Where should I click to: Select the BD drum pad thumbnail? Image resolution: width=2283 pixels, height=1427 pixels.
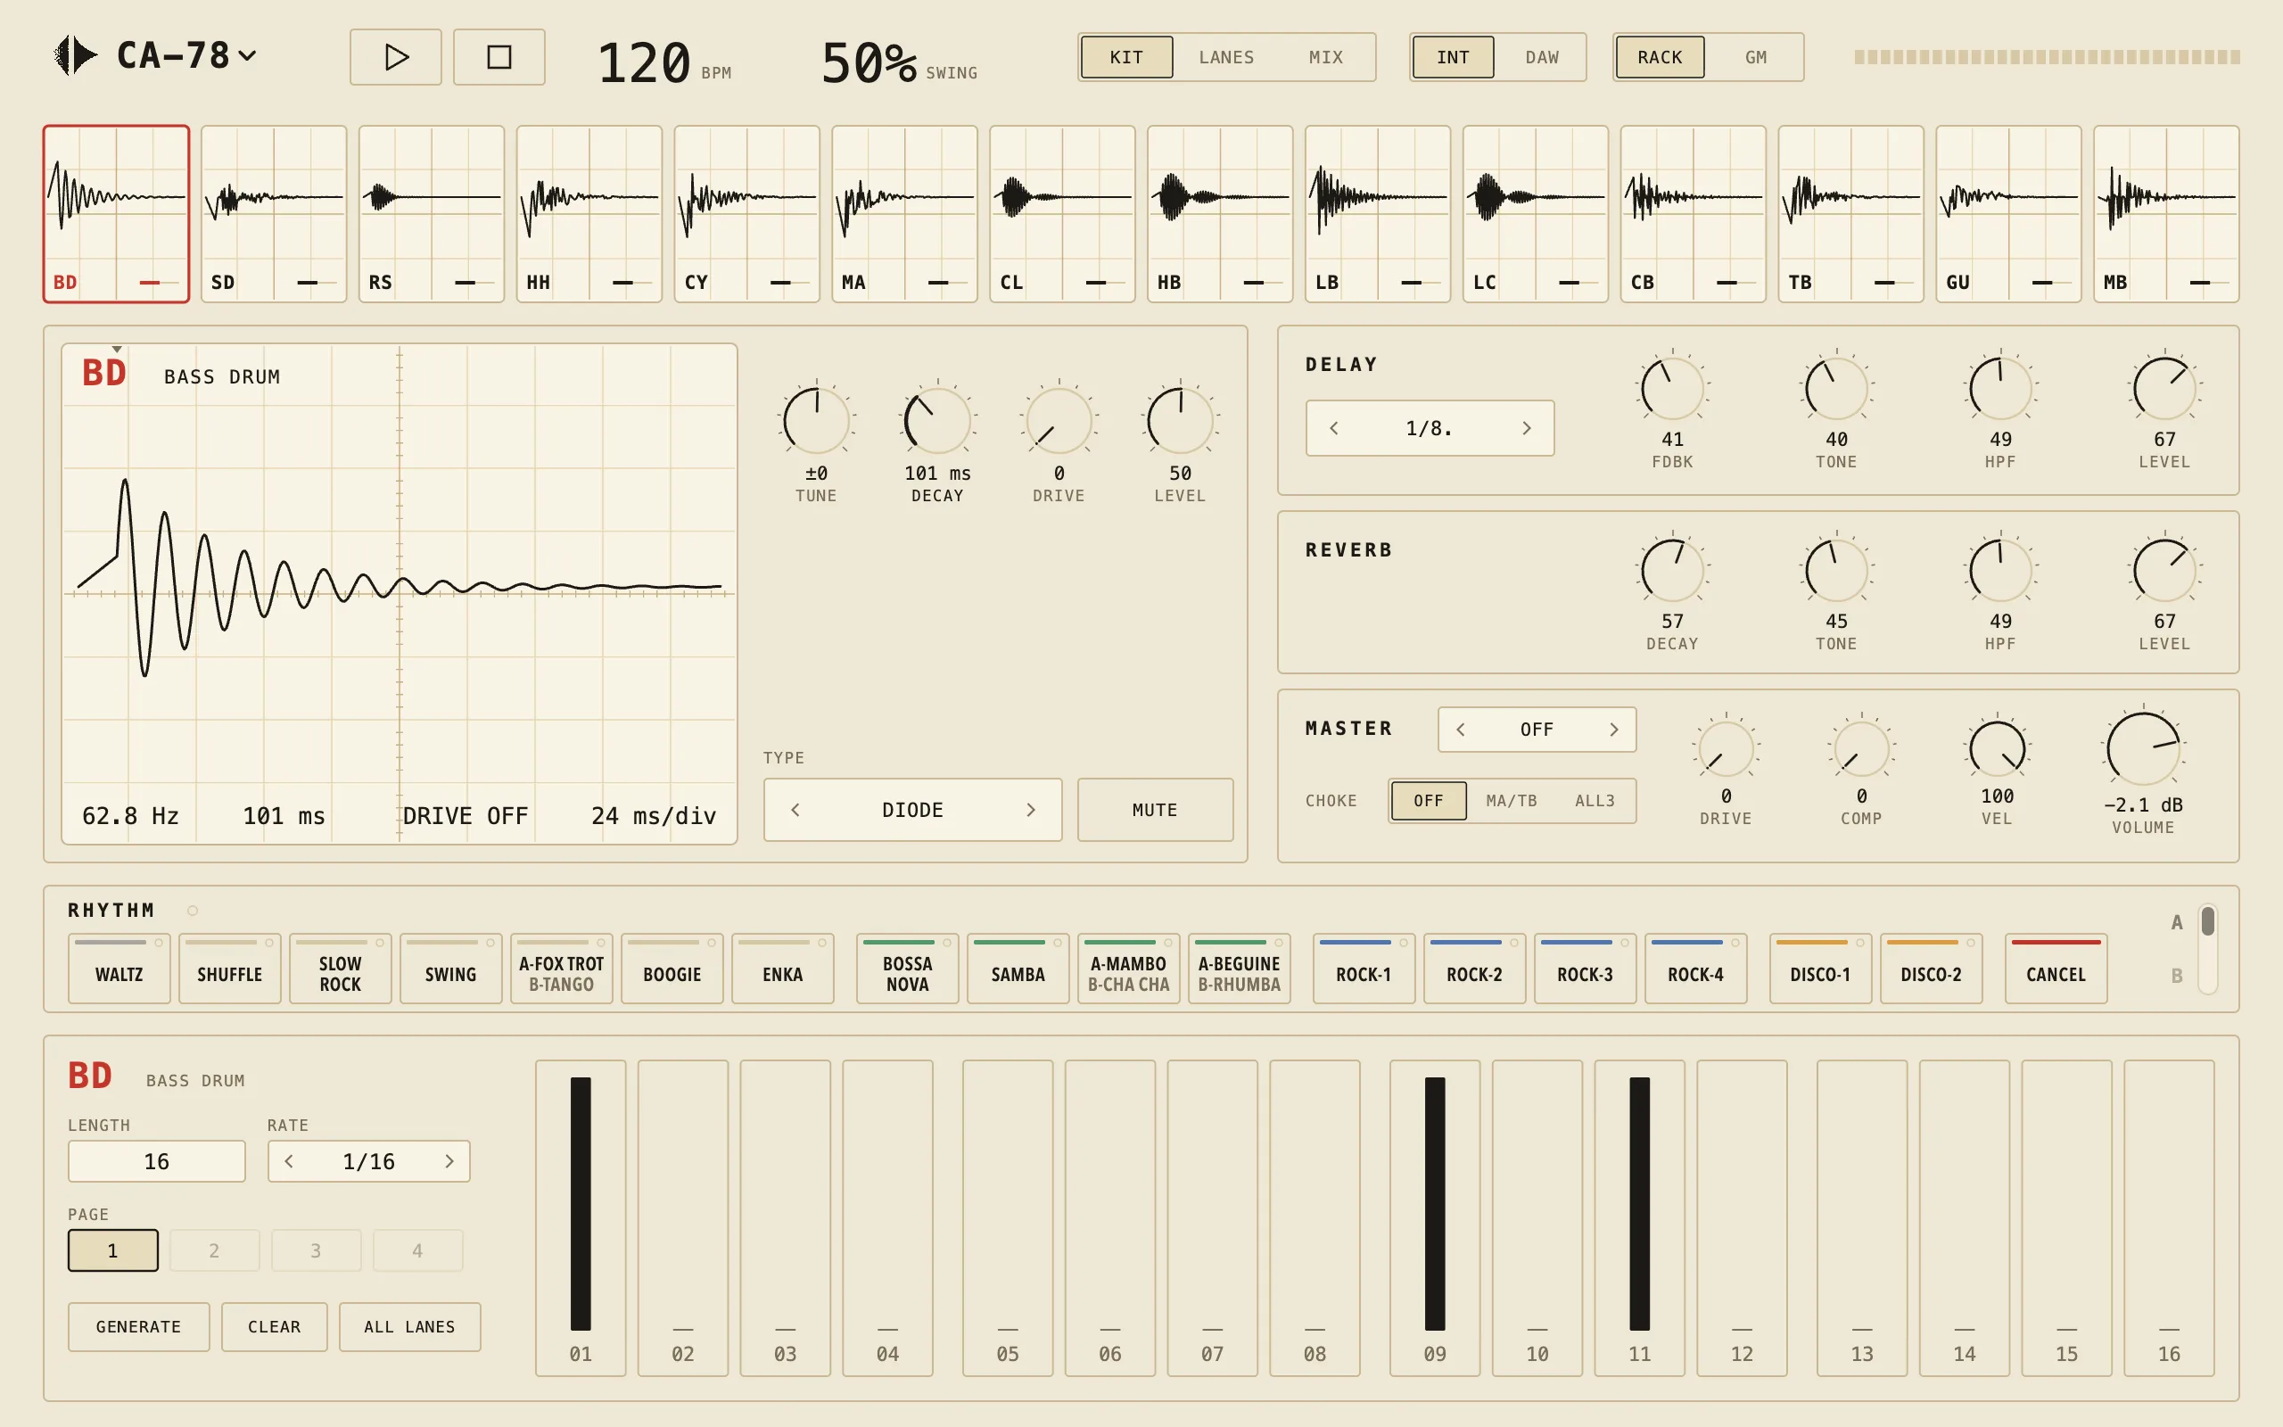tap(116, 213)
